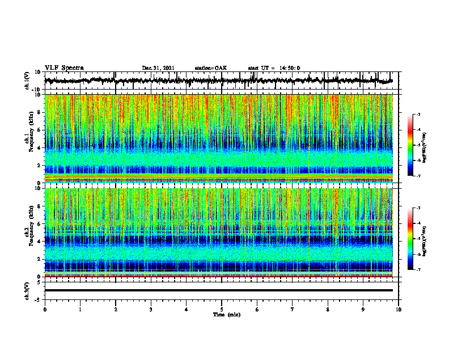This screenshot has height=347, width=449.
Task: Click the '-7' label on ch.1 color scale
Action: 418,176
